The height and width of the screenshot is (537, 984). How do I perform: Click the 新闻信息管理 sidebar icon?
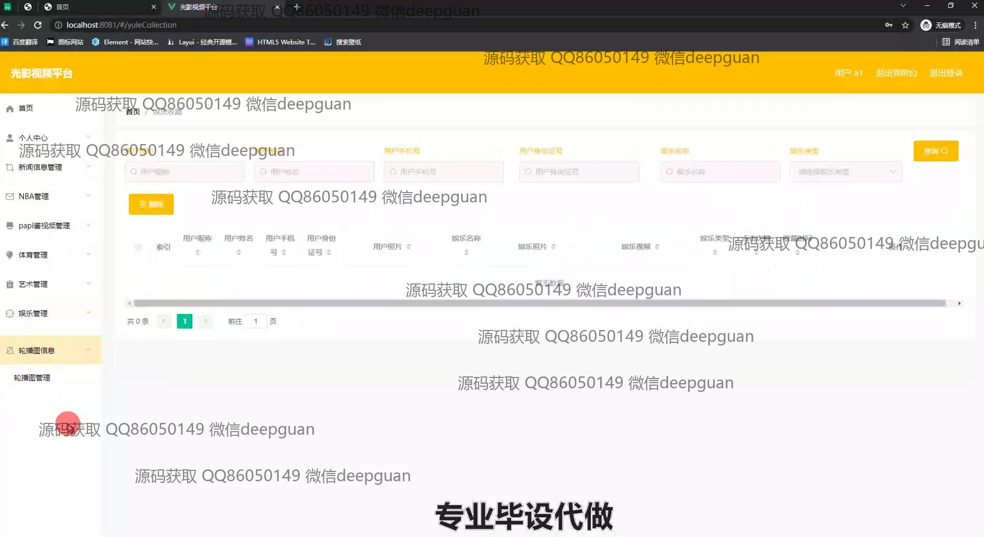pos(9,167)
